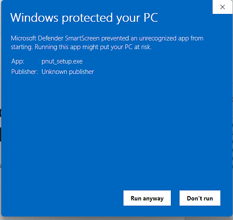Screen dimensions: 233x220
Task: Click the 'Running this app might put' sentence
Action: point(93,47)
